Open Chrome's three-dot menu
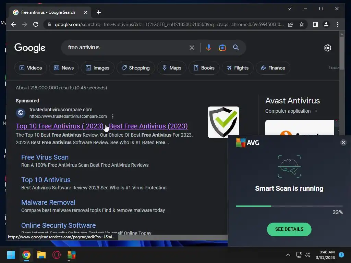This screenshot has width=351, height=263. (x=337, y=24)
